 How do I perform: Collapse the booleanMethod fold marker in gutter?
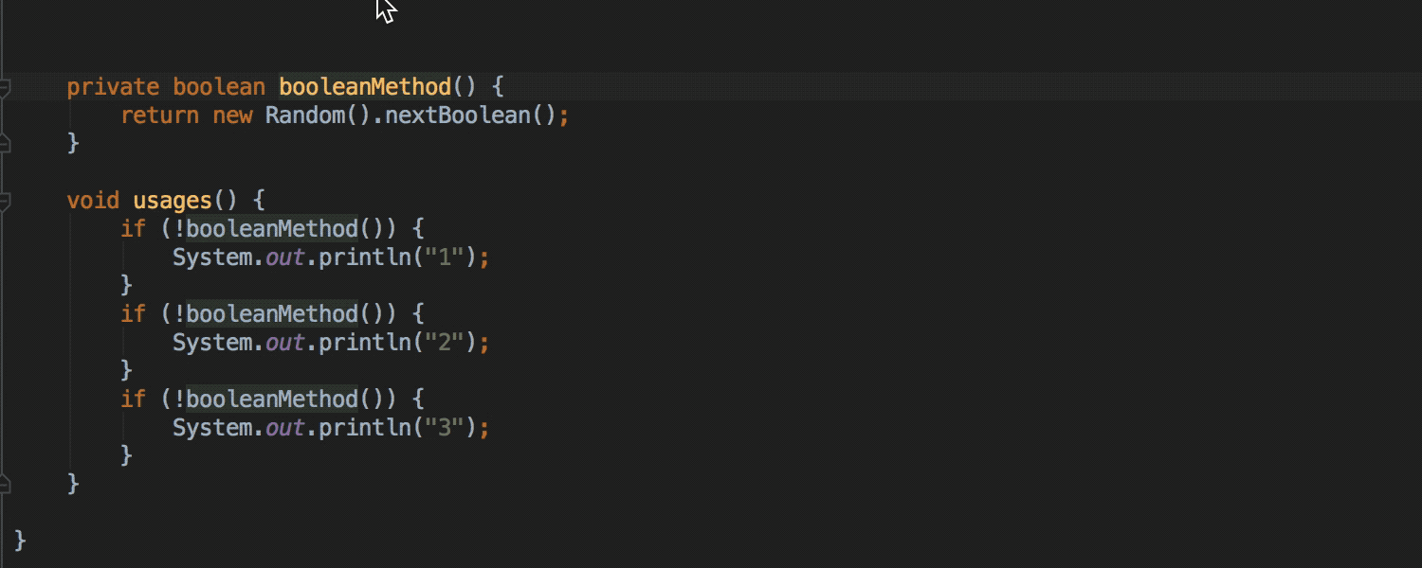pos(5,88)
